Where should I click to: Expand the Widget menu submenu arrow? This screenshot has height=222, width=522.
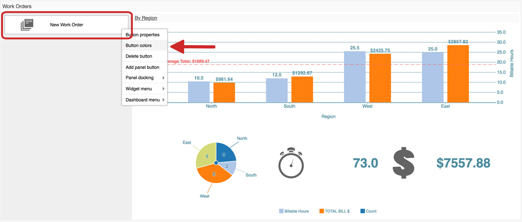[163, 89]
